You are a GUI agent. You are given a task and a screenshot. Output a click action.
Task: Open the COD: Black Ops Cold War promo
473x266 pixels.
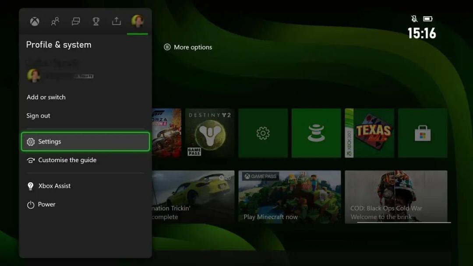[x=396, y=197]
